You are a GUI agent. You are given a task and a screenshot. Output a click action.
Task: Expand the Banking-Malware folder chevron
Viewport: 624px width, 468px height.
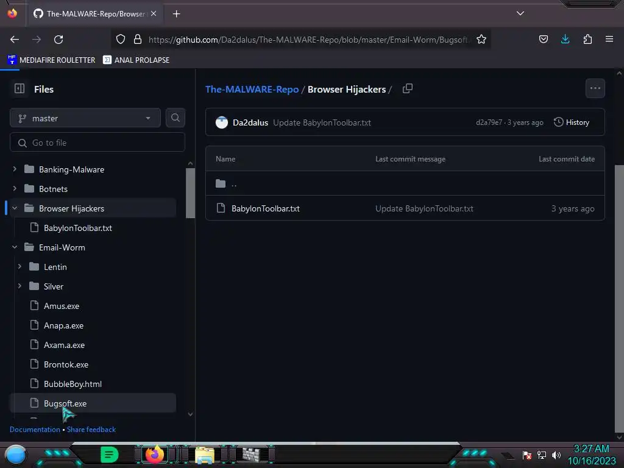(15, 169)
